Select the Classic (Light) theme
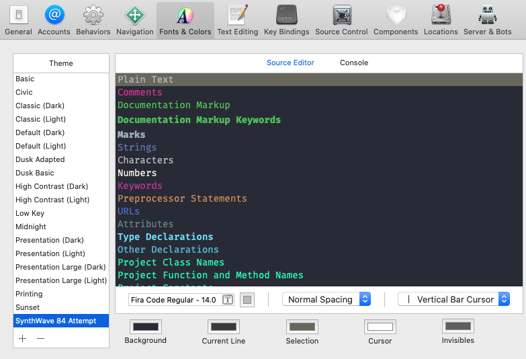The image size is (526, 359). coord(61,119)
